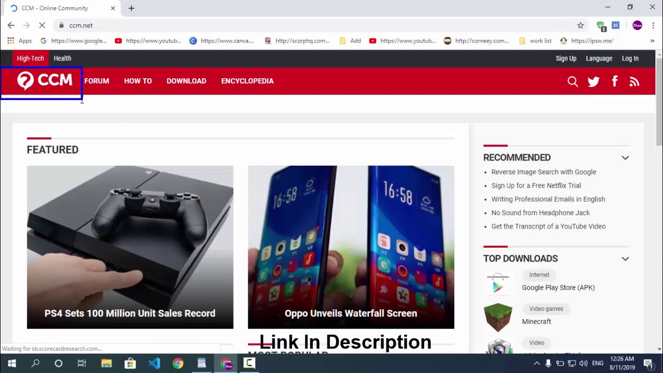Open the Chrome profile avatar

637,25
